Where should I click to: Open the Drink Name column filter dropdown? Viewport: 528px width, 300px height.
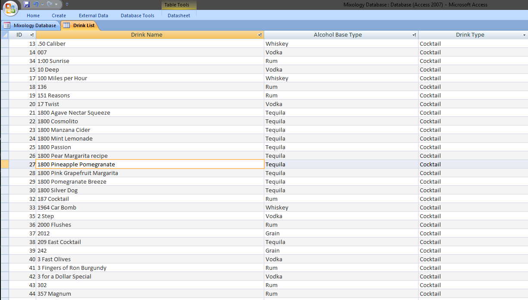coord(259,35)
